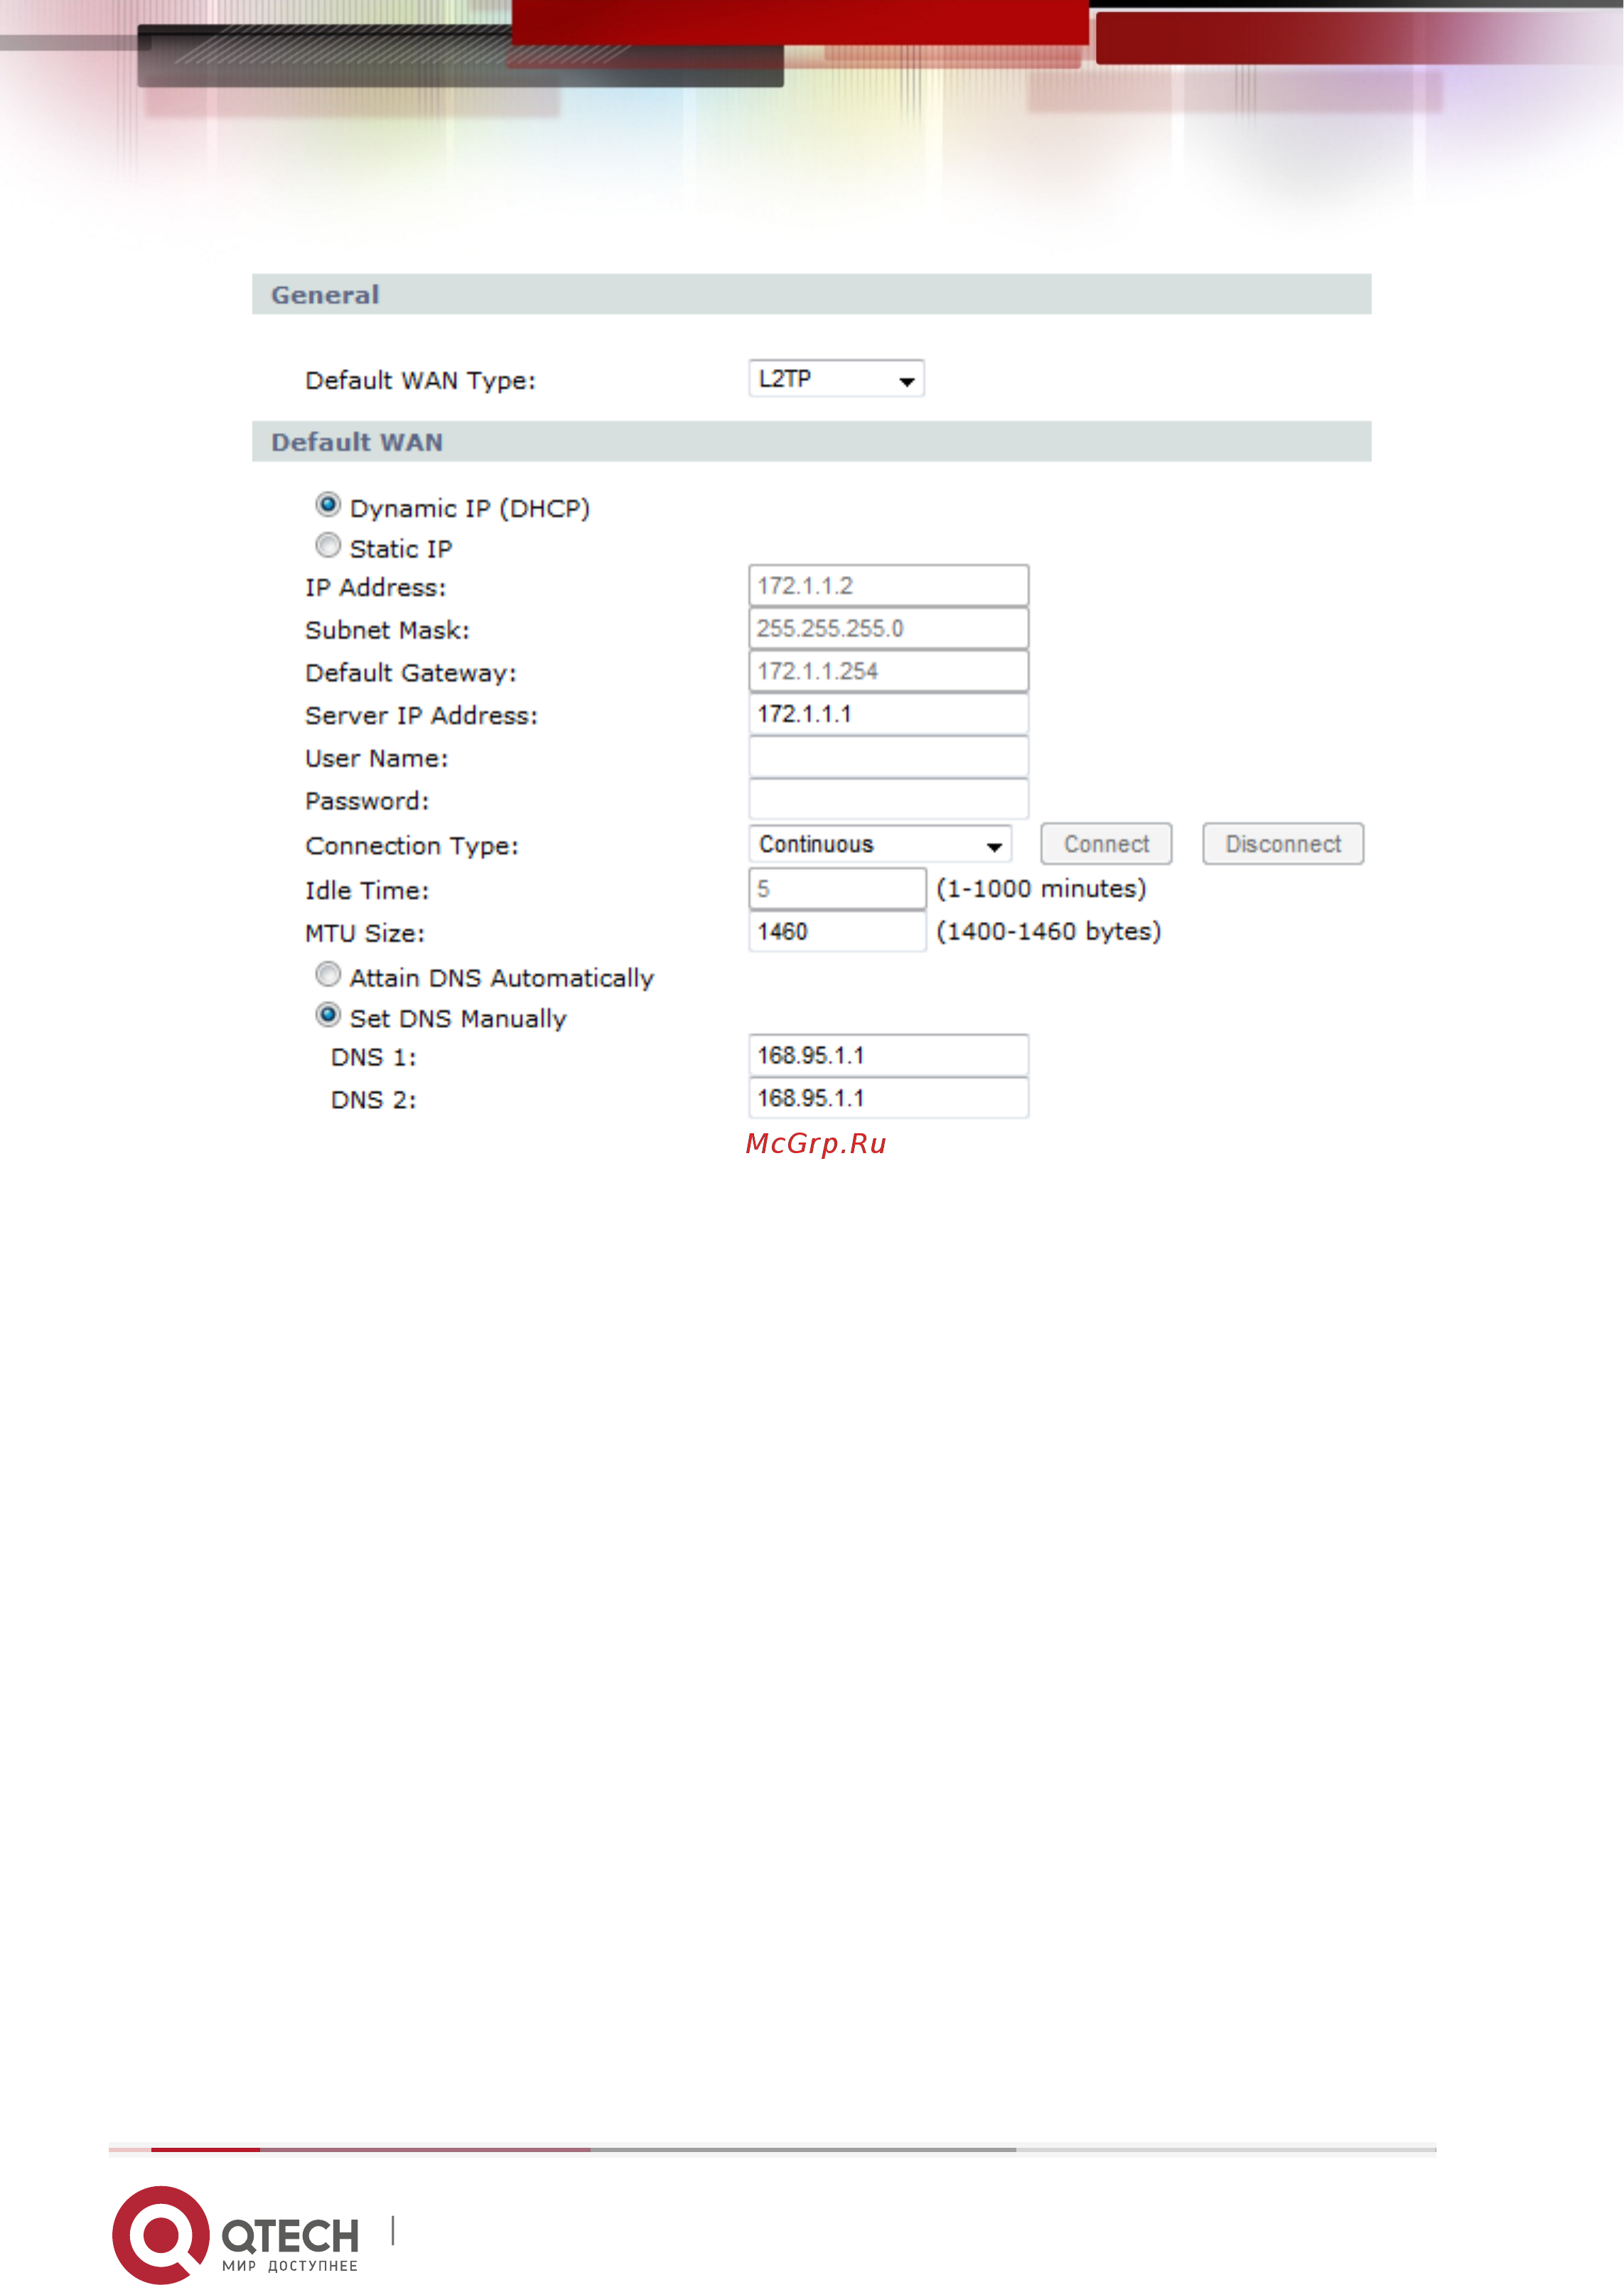Click the Connect button
This screenshot has height=2285, width=1624.
pos(1106,845)
